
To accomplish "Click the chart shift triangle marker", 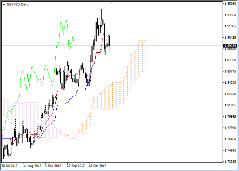I will click(x=112, y=3).
